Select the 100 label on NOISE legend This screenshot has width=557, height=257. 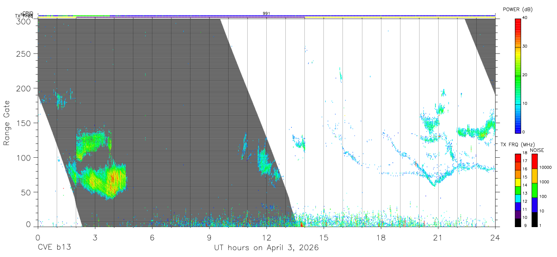tap(543, 196)
